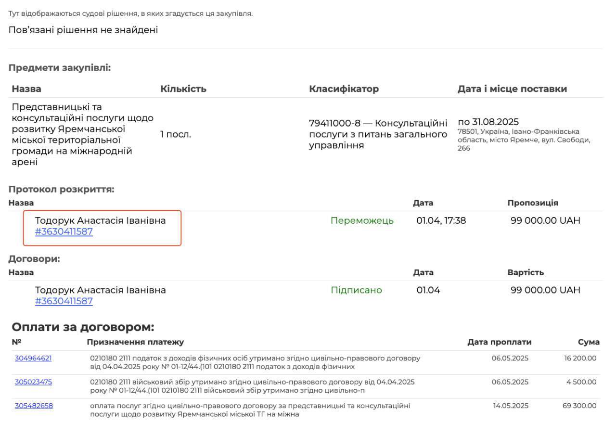Screen dimensions: 616x435
Task: Open #3630411587 link under Договори
Action: click(64, 302)
